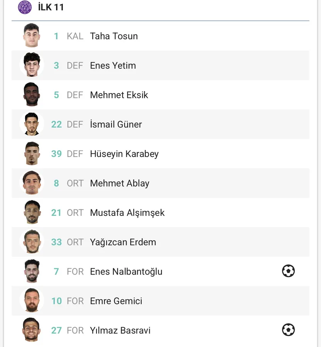Viewport: 321px width, 347px height.
Task: Open Enes Yetim's player photo
Action: tap(32, 65)
